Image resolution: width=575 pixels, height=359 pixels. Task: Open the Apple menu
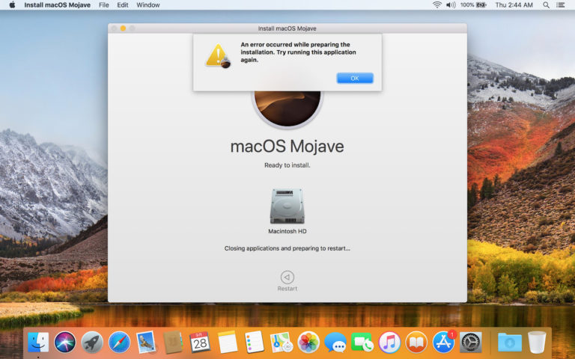coord(12,5)
